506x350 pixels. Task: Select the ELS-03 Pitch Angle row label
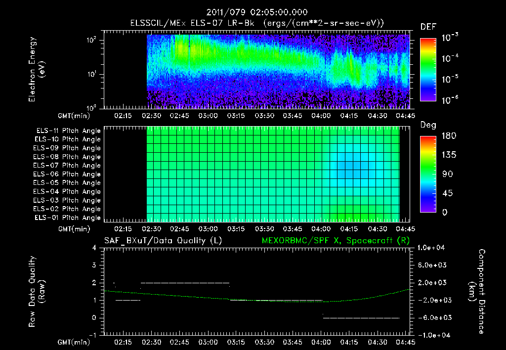click(x=67, y=201)
